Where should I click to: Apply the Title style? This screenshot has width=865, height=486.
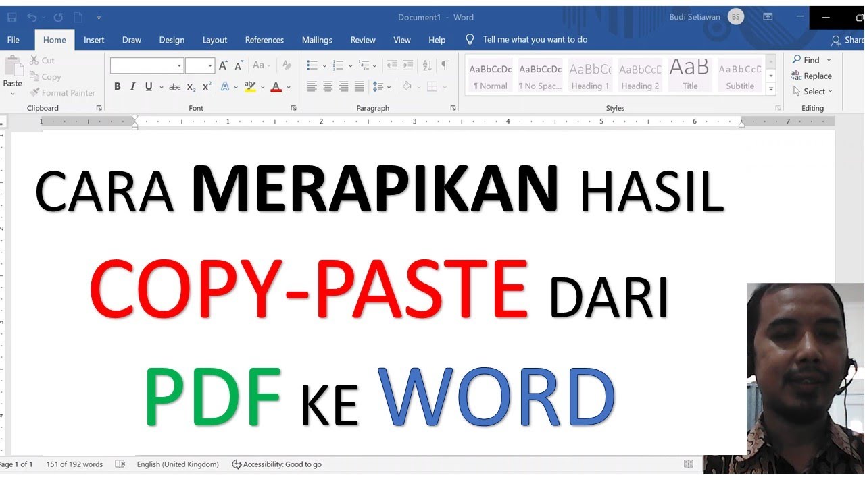(690, 75)
